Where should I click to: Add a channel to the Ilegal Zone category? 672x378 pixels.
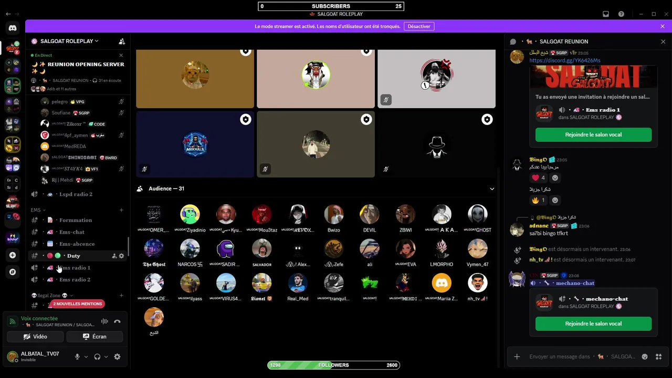[121, 296]
